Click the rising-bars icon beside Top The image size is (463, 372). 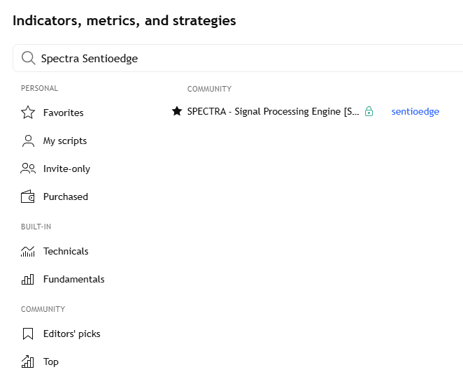[x=28, y=362]
